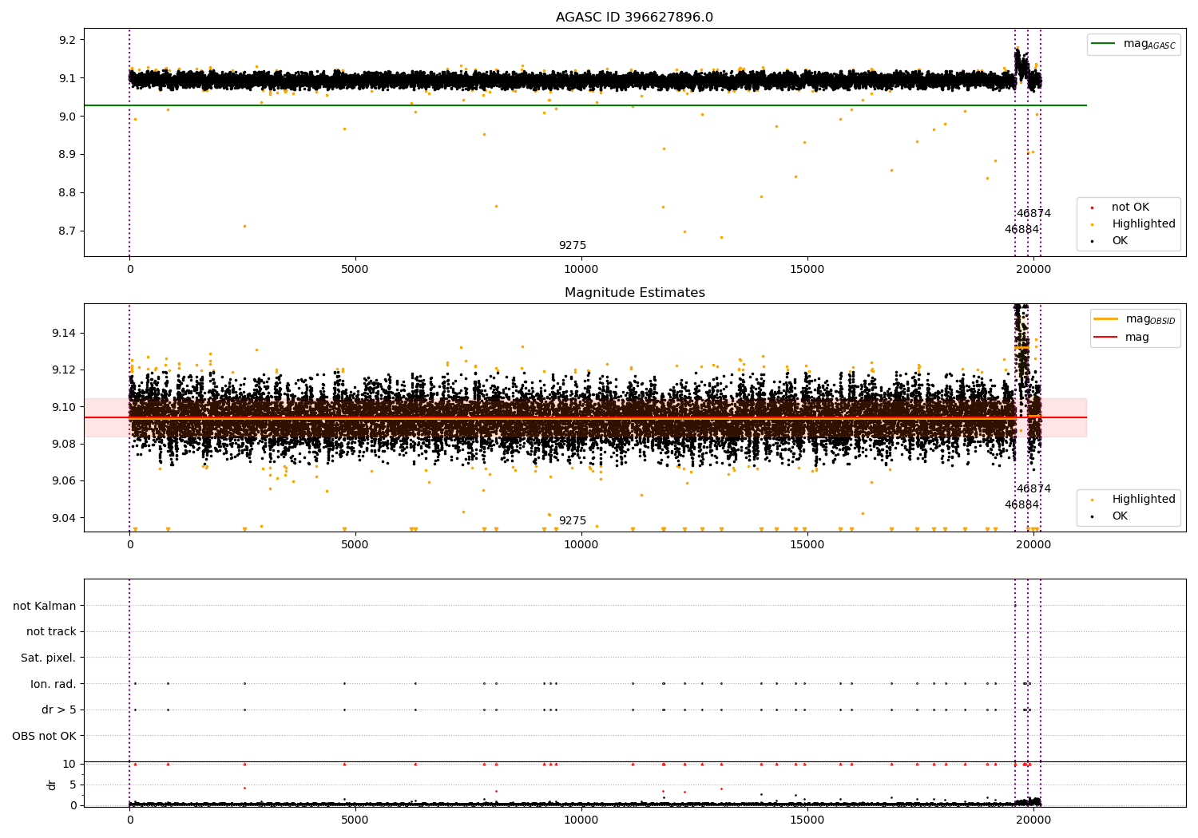Click the "8.9" y-tick in top plot
1198x838 pixels.
[x=69, y=155]
